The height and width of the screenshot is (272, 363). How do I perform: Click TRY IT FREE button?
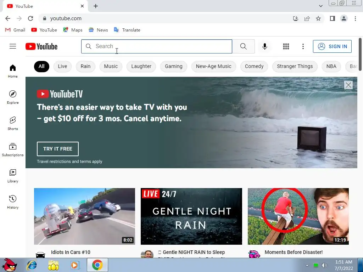pos(58,149)
